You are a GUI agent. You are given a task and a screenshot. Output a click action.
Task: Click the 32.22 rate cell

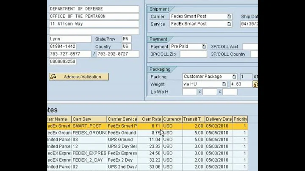pyautogui.click(x=150, y=160)
